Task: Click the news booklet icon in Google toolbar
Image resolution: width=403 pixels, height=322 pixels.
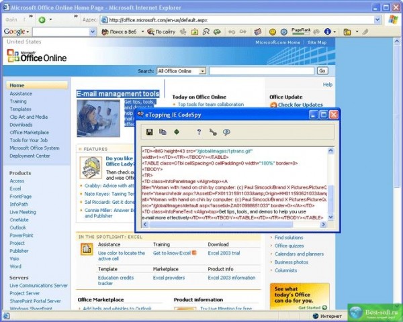Action: coord(257,32)
